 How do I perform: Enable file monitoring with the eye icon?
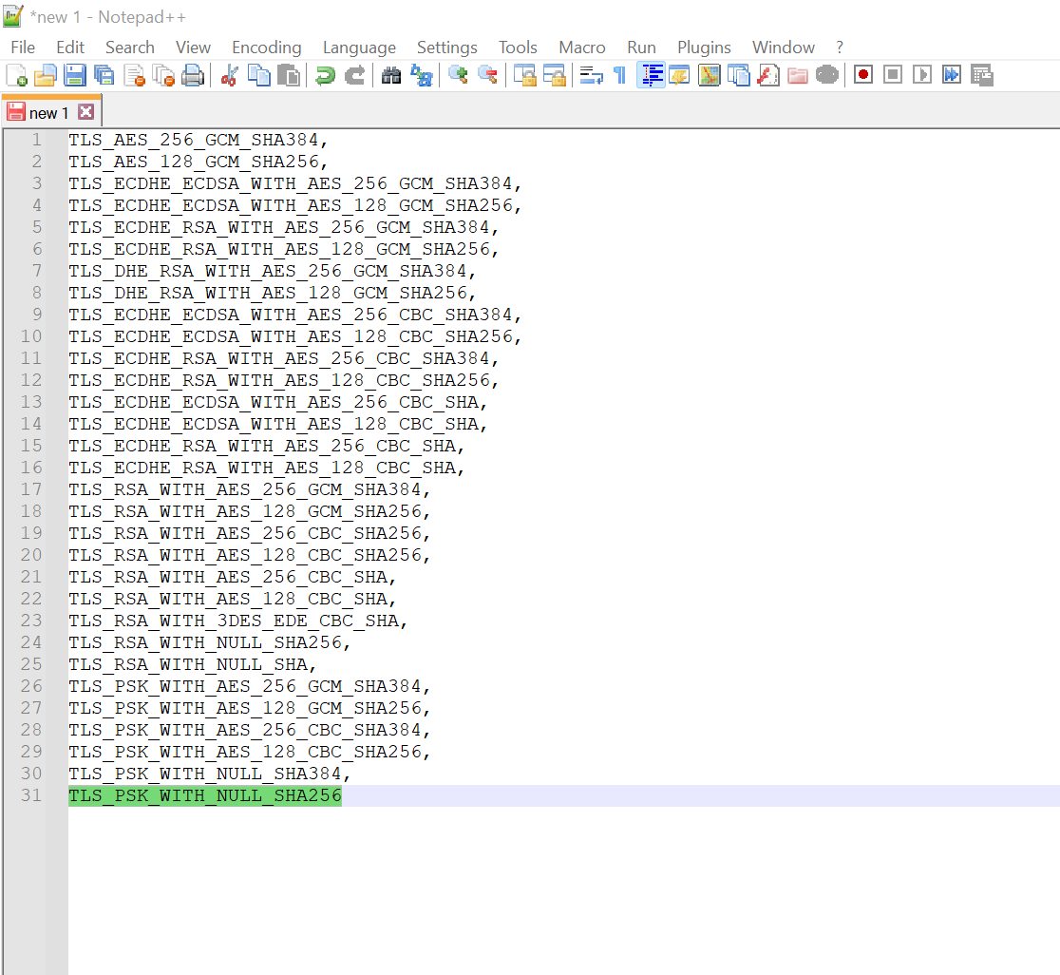[826, 74]
